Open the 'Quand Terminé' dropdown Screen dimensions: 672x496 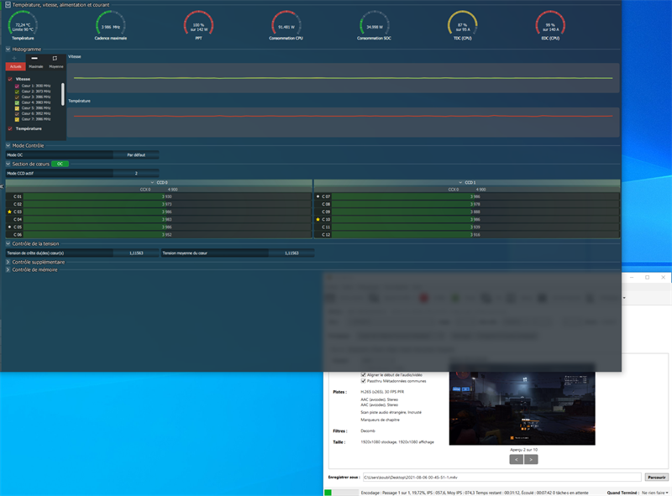[x=654, y=493]
